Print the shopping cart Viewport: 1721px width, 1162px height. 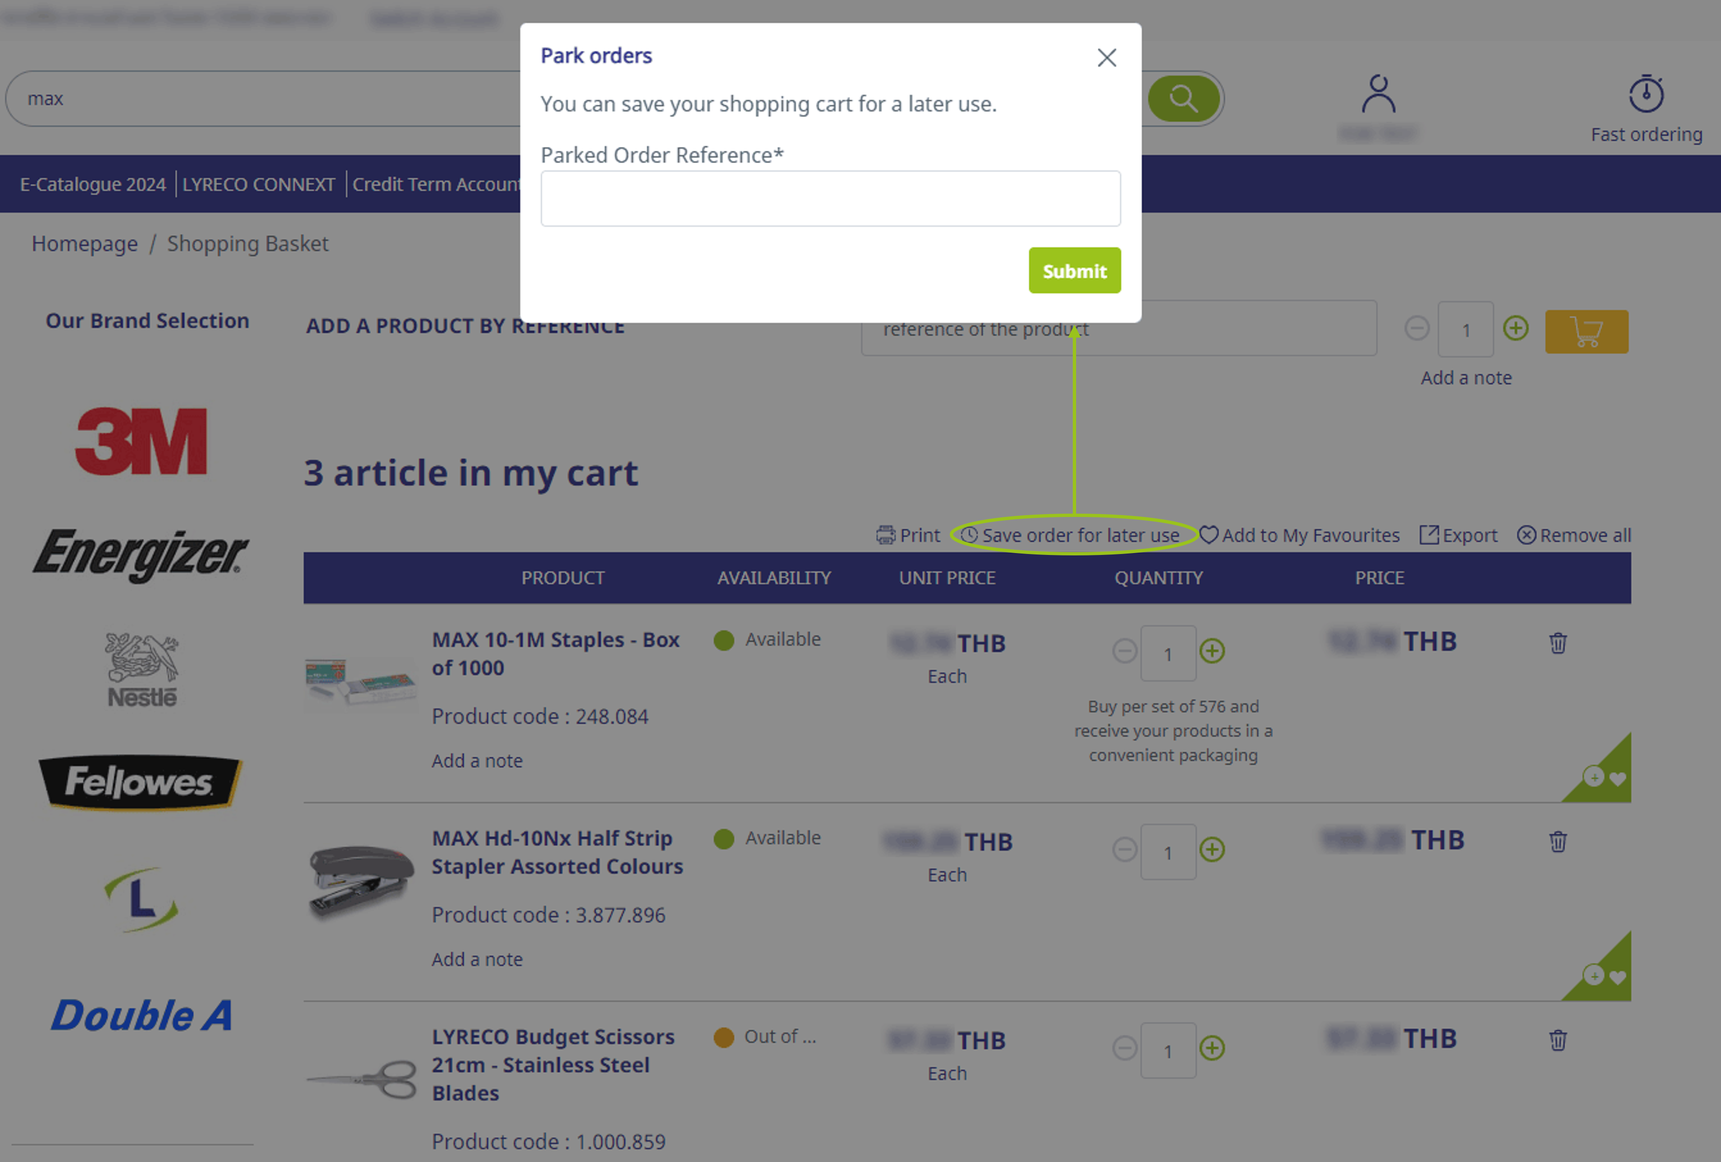click(x=908, y=535)
